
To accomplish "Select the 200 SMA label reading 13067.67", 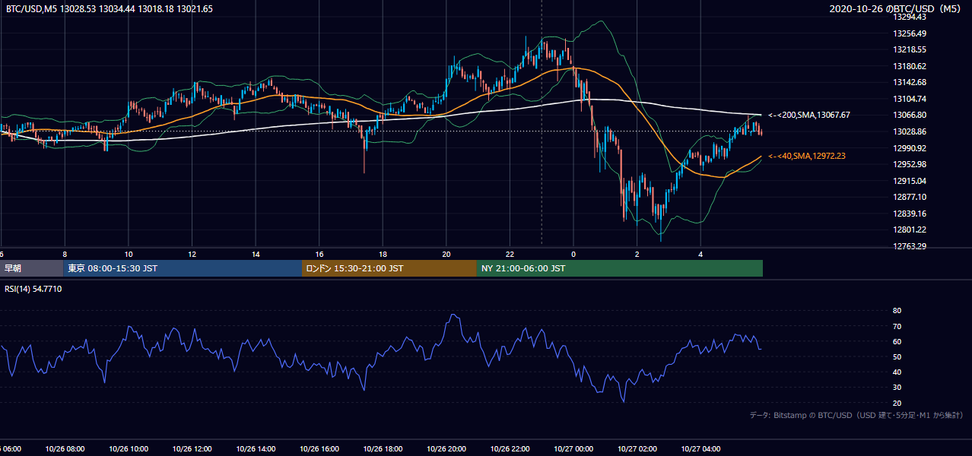I will click(809, 115).
